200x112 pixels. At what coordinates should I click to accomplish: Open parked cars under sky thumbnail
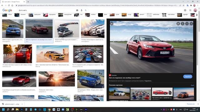pyautogui.click(x=93, y=29)
